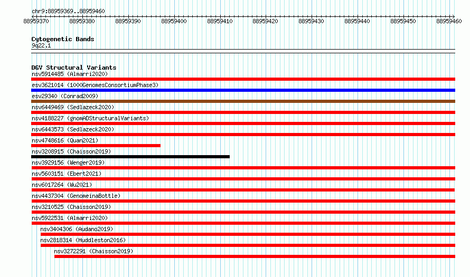Open esv3621014 (1000GenomesConsortiumPhase3) label
Viewport: 470px width, 277px height.
(x=95, y=85)
